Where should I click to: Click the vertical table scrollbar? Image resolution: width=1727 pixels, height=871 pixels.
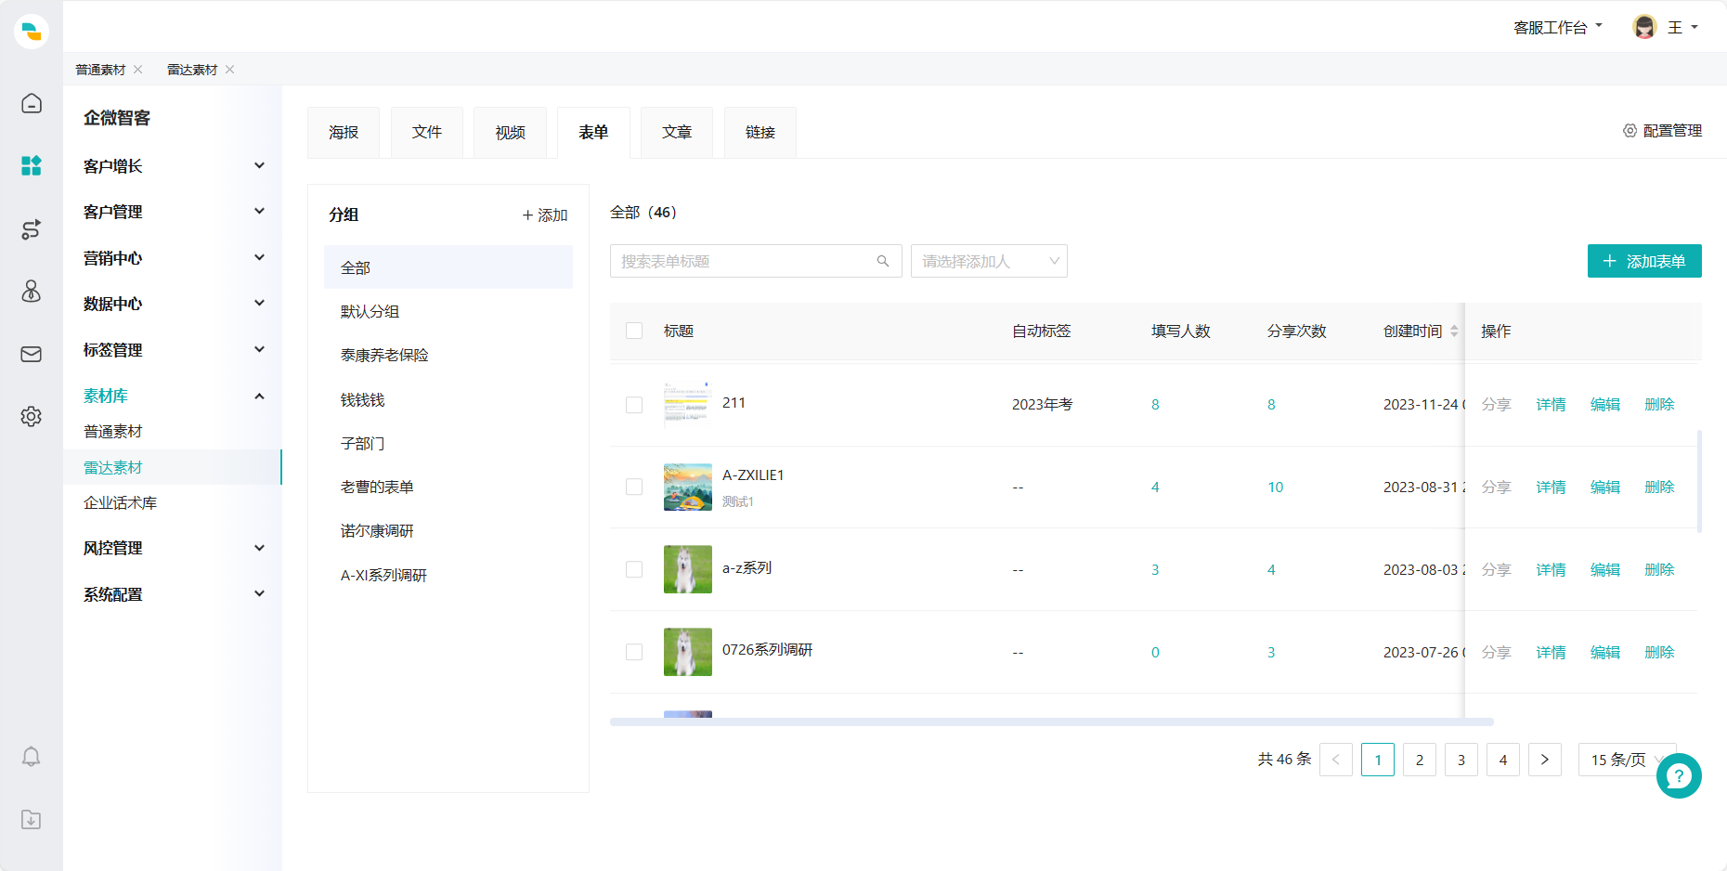coord(1699,481)
